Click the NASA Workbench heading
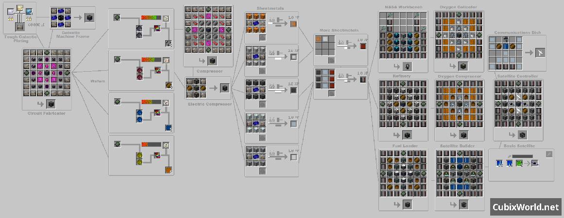The height and width of the screenshot is (218, 564). pyautogui.click(x=403, y=7)
